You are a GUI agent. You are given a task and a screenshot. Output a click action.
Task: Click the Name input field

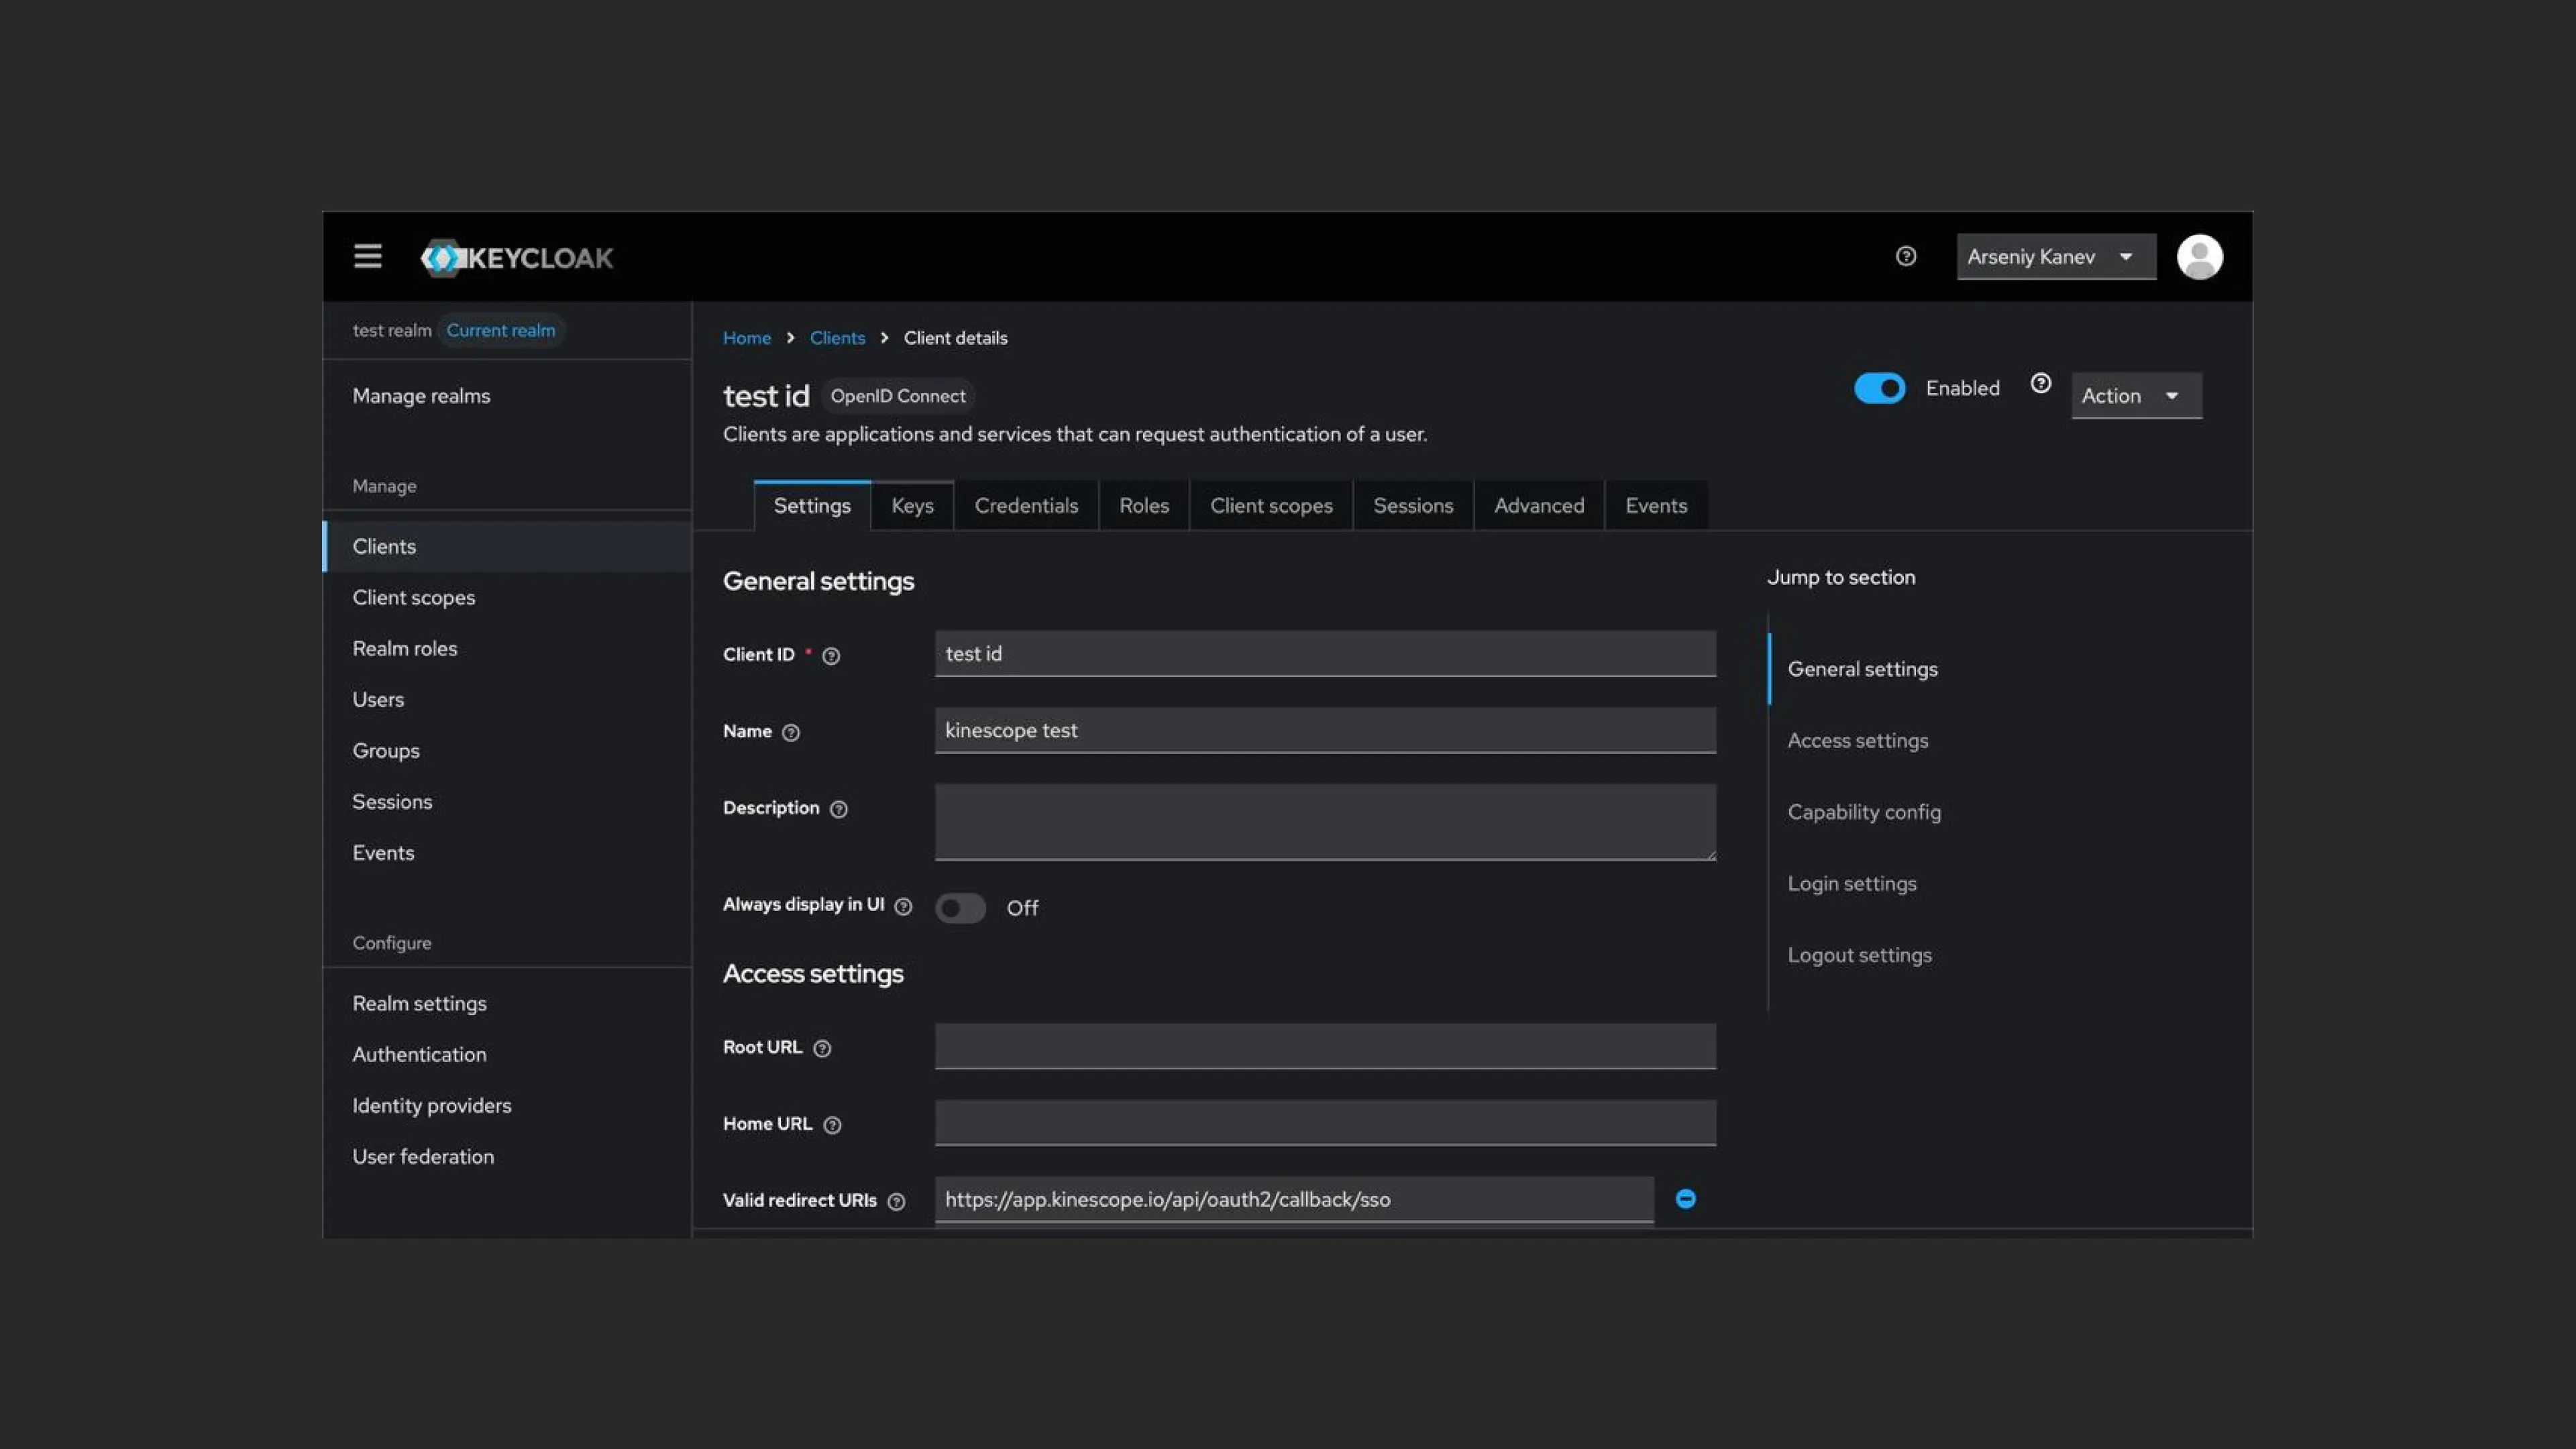[x=1324, y=731]
